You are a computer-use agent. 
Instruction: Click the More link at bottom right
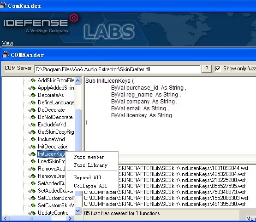point(251,219)
